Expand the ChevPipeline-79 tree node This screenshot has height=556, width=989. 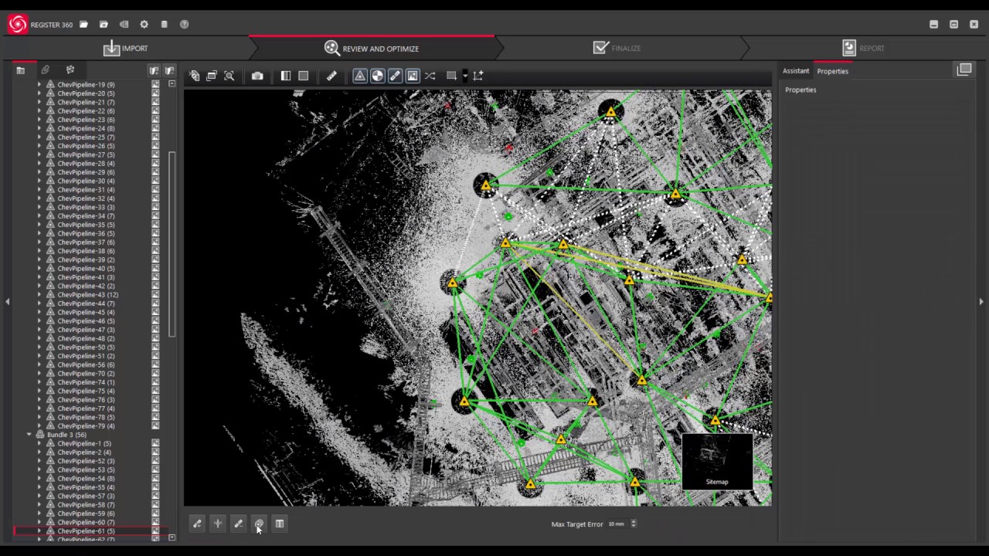pos(39,426)
